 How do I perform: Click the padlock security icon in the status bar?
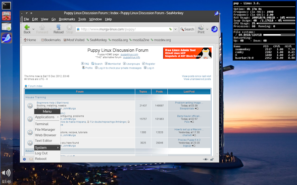pos(212,159)
